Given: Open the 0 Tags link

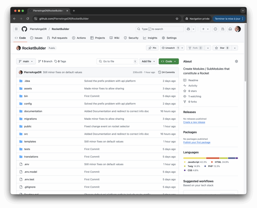Looking at the screenshot, I should click(x=60, y=61).
